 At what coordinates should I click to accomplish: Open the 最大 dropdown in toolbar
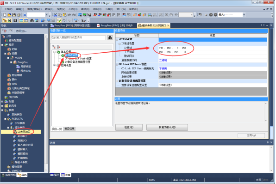click(244, 15)
